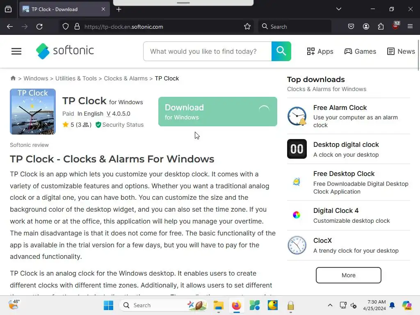Image resolution: width=420 pixels, height=315 pixels.
Task: Click the tracking protection shield icon
Action: pyautogui.click(x=66, y=27)
